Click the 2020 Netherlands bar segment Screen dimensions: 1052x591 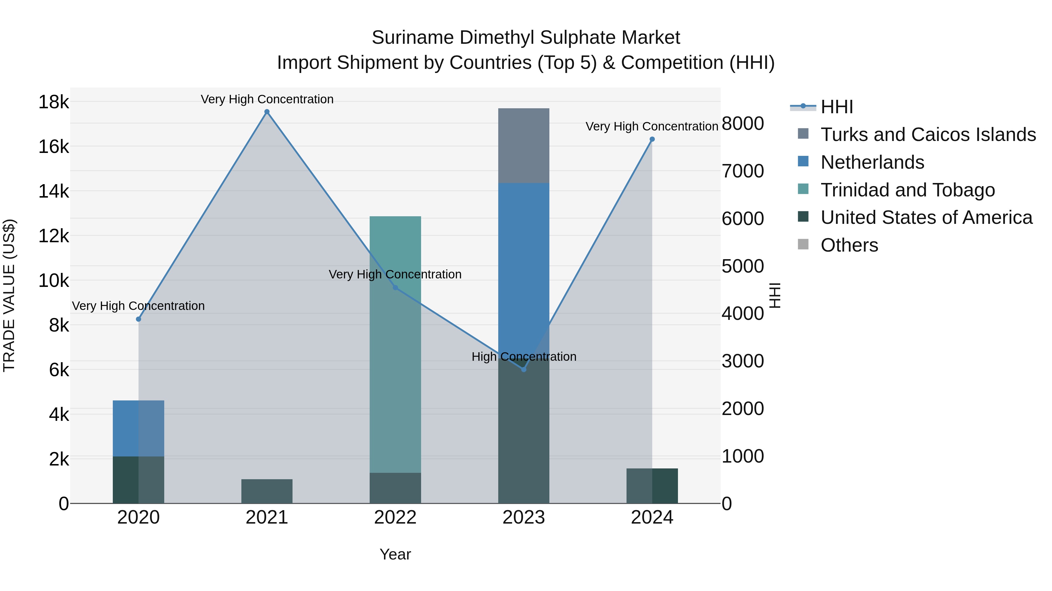tap(139, 428)
